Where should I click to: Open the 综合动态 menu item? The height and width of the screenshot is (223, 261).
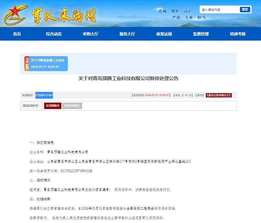coord(54,34)
